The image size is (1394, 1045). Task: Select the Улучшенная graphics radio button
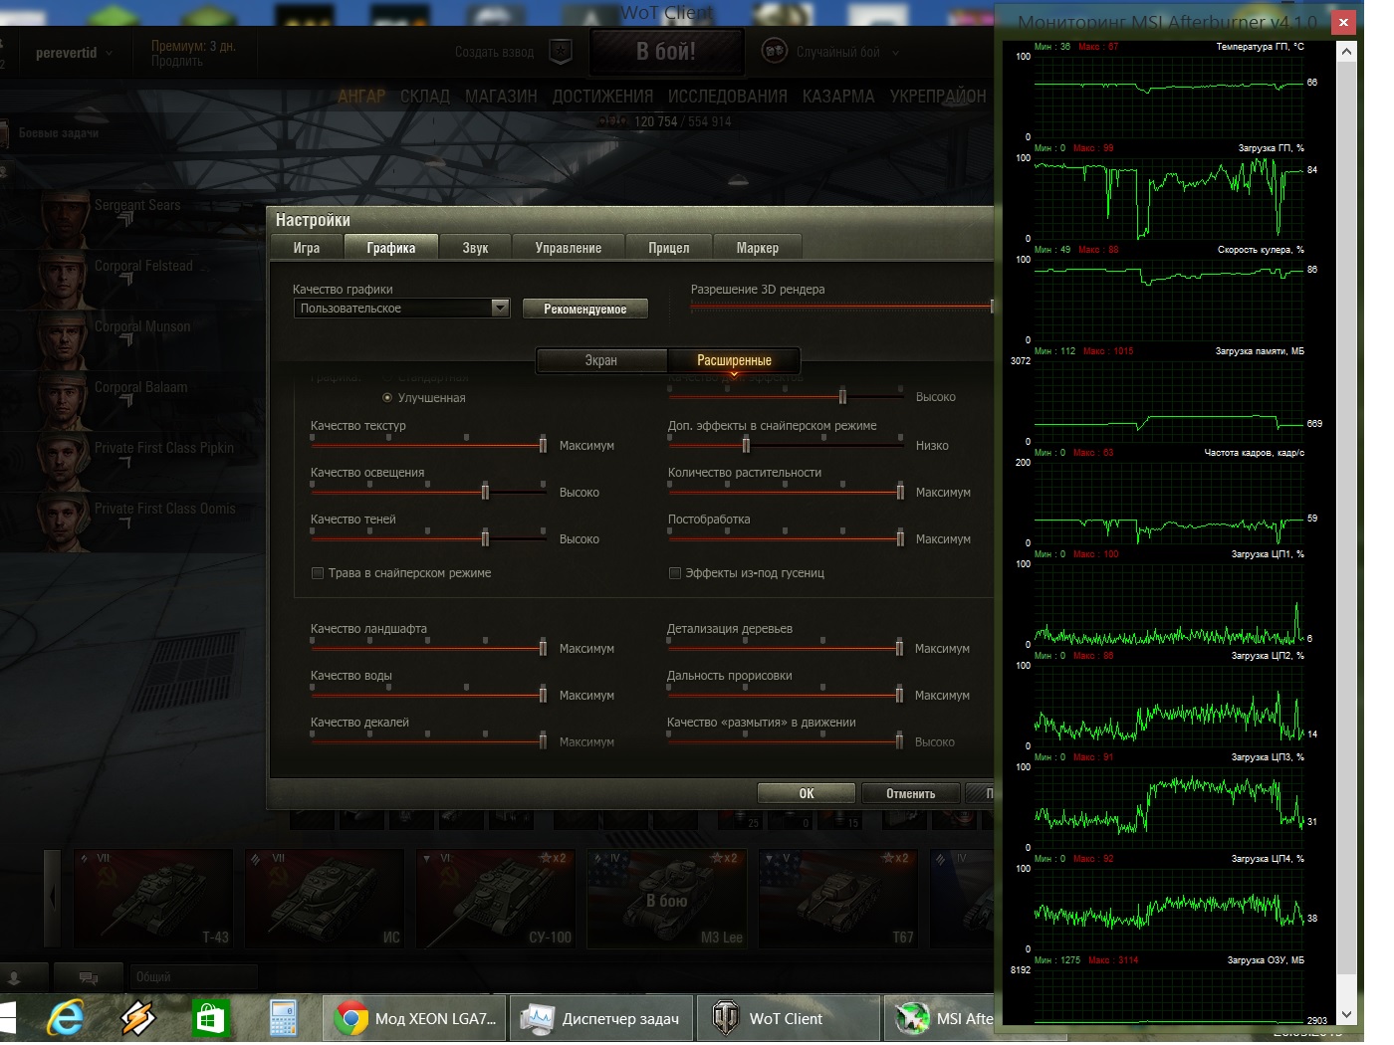[x=387, y=398]
